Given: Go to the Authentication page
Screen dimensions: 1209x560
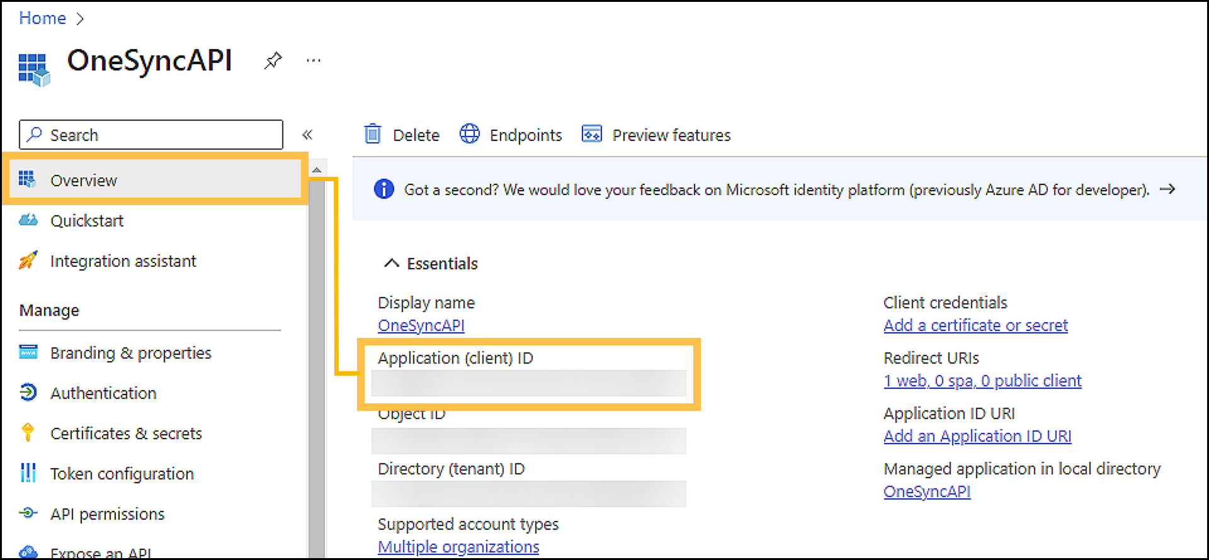Looking at the screenshot, I should click(x=103, y=393).
